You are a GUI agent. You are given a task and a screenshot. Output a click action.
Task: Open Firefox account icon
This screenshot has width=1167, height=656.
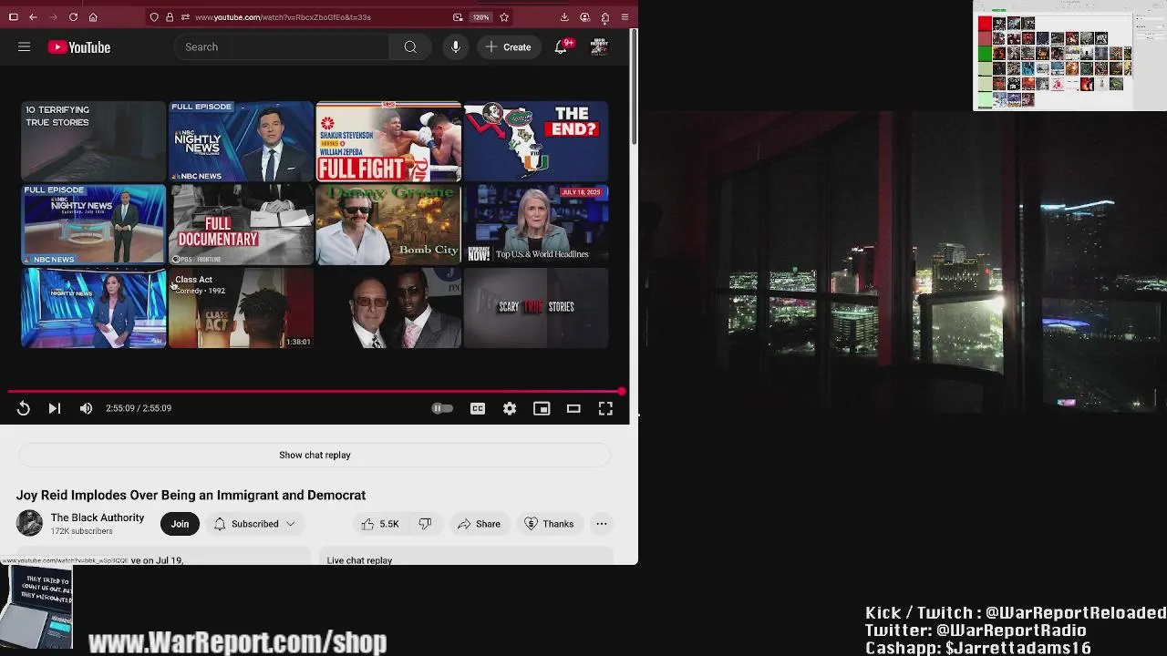584,16
